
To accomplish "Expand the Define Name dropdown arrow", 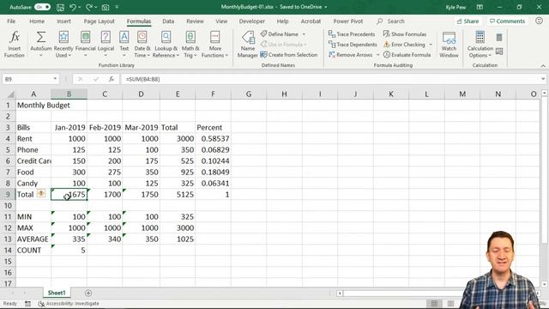I will (x=304, y=34).
